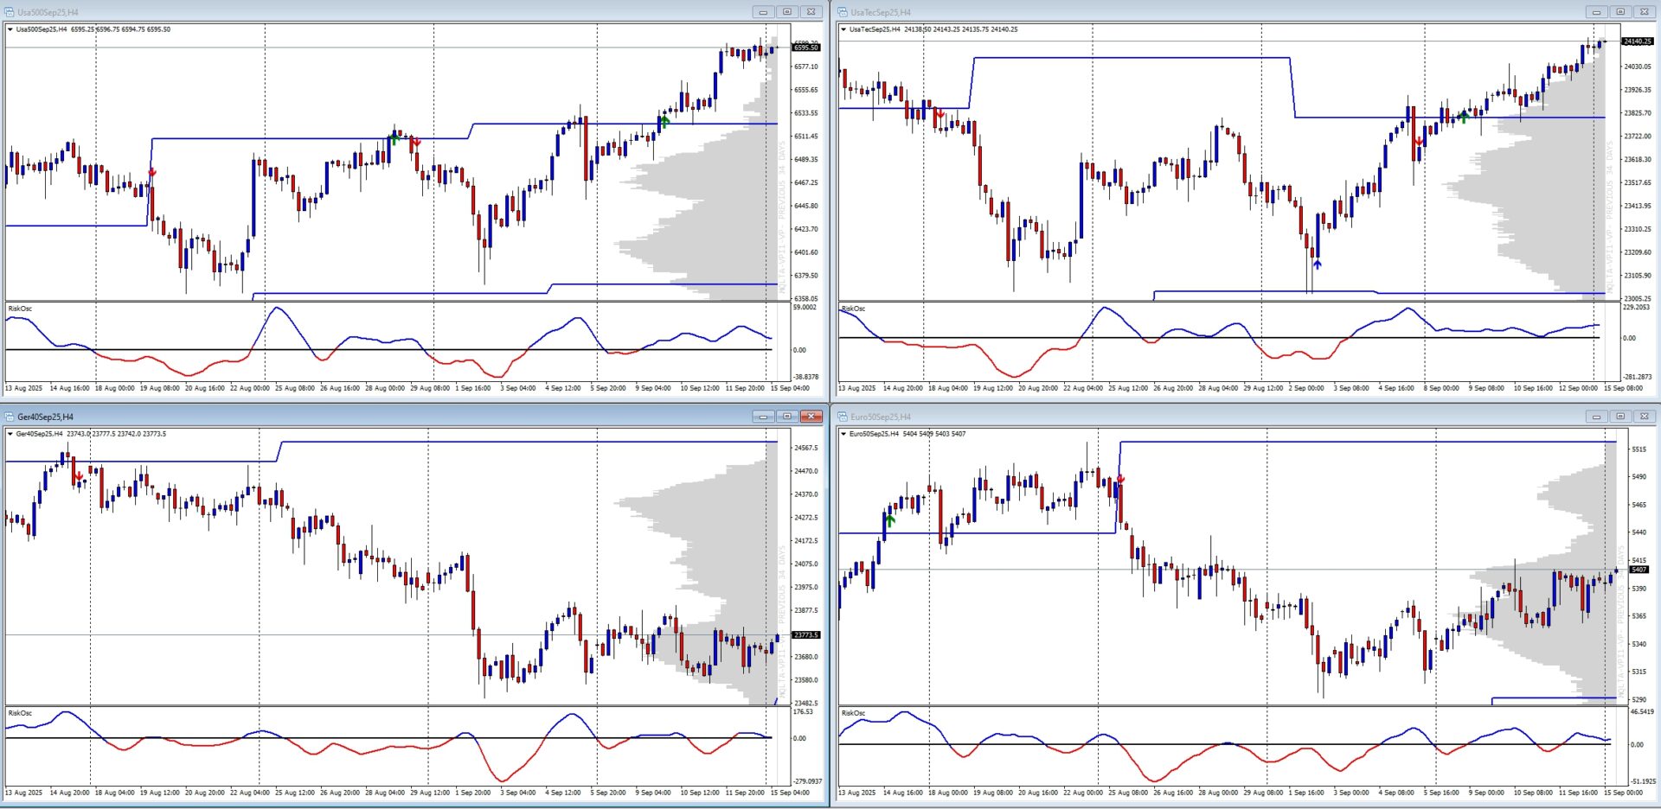
Task: Activate the Euro50Sep25,H4 window title bar
Action: point(1211,417)
